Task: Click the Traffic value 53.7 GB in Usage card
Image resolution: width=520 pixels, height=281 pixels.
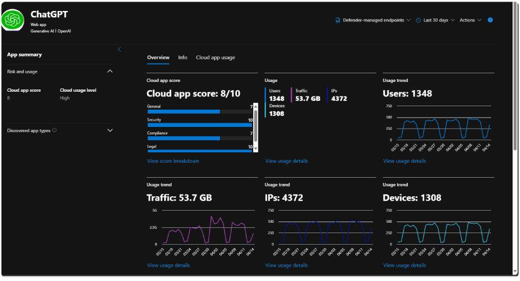Action: 308,99
